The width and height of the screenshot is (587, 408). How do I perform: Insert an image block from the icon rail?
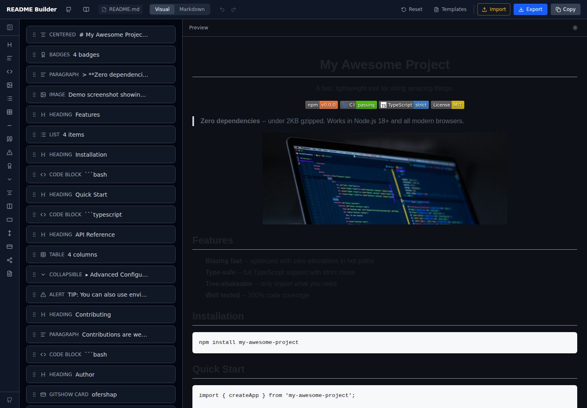(x=10, y=85)
